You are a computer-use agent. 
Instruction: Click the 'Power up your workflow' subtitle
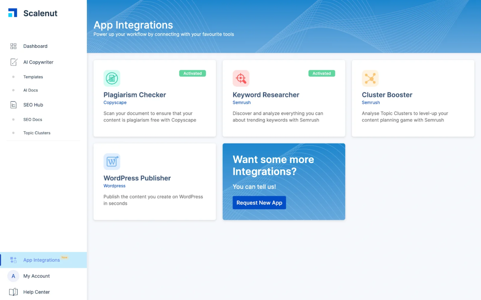[x=164, y=34]
